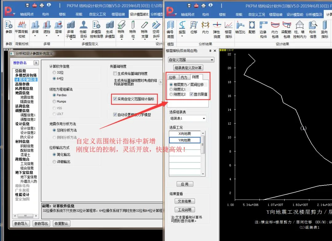Choose 详细输出 displacement output
The height and width of the screenshot is (241, 332).
click(x=54, y=162)
